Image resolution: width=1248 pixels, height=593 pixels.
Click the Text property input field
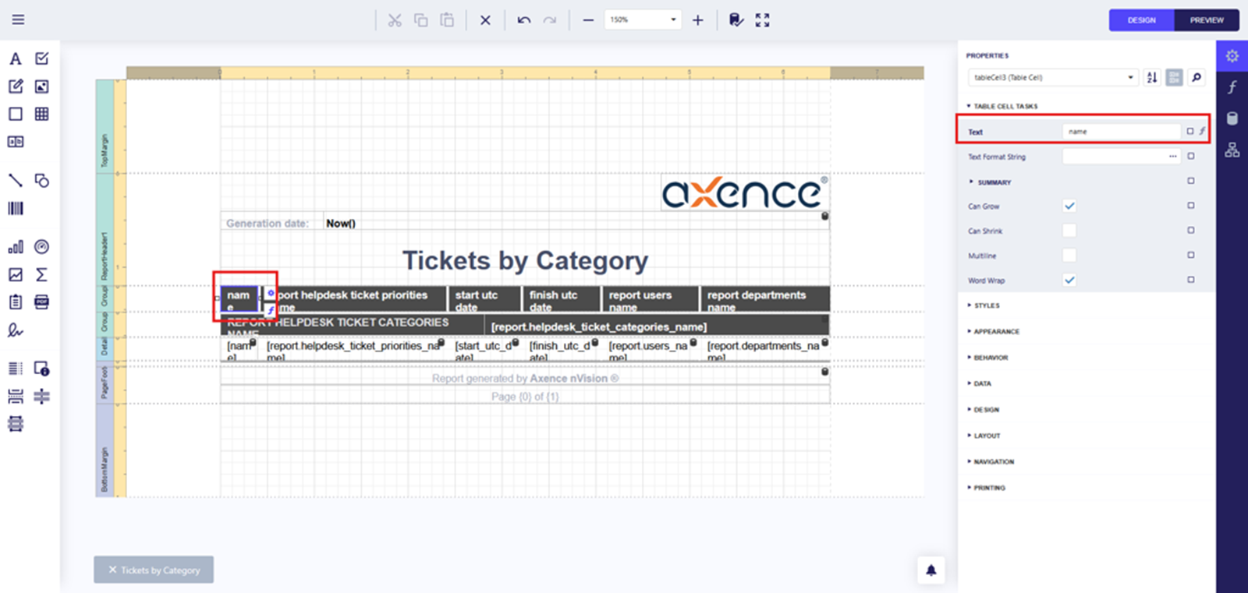1121,132
